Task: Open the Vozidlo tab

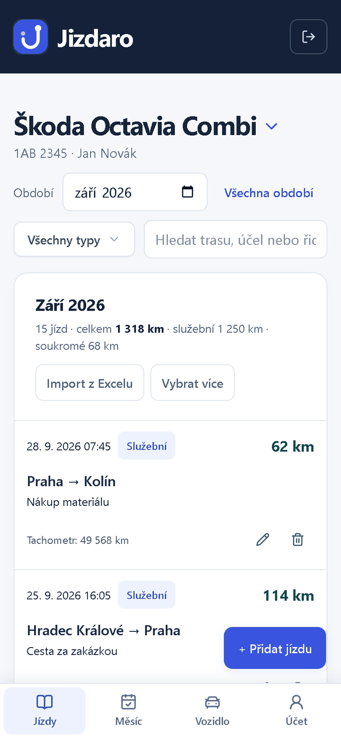Action: [212, 711]
